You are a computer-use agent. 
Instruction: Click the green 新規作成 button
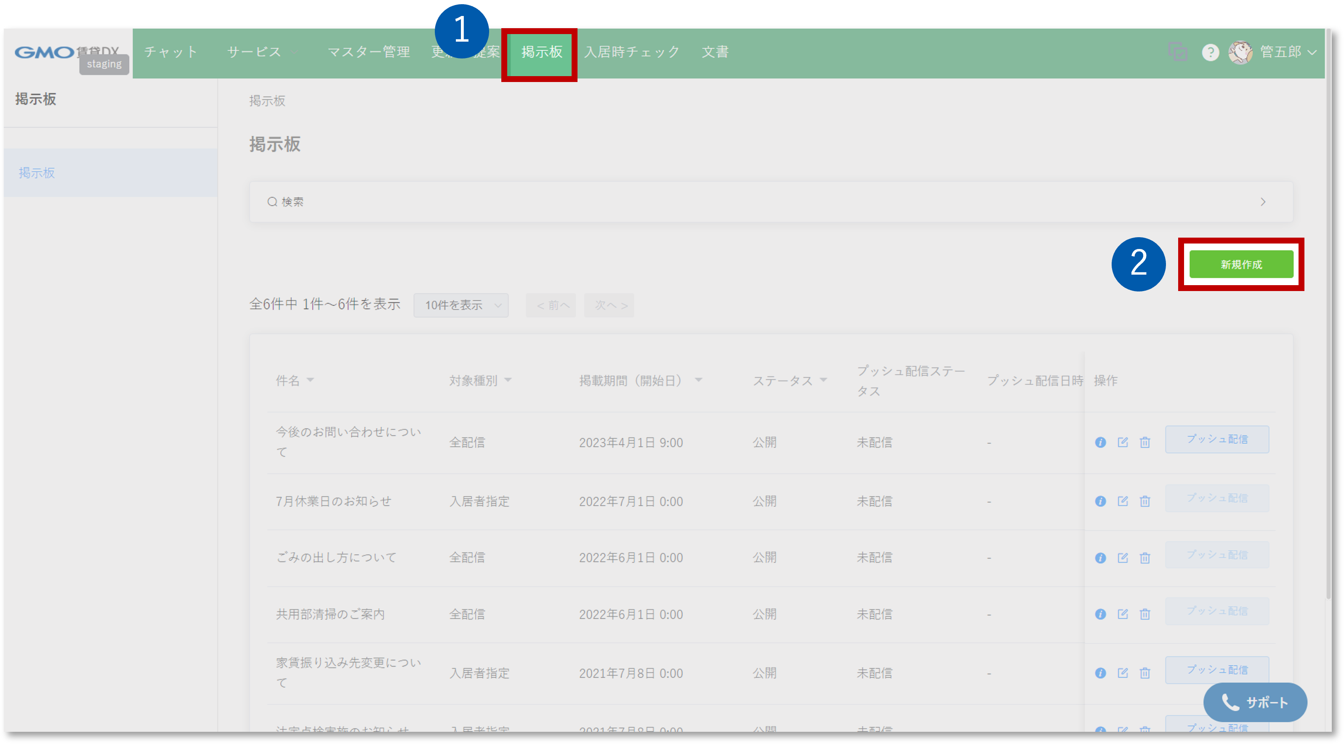pos(1241,265)
